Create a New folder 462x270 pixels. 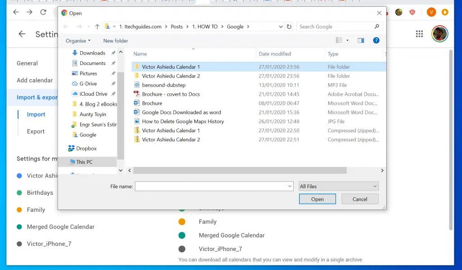[115, 41]
